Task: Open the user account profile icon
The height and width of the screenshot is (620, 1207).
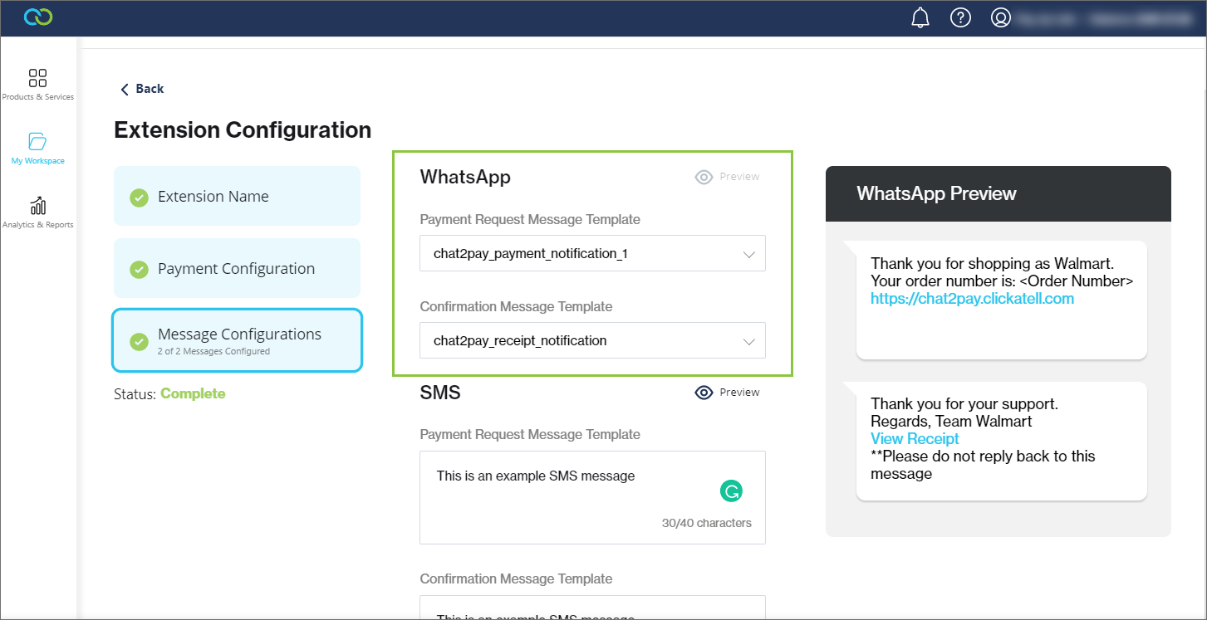Action: pos(1001,18)
